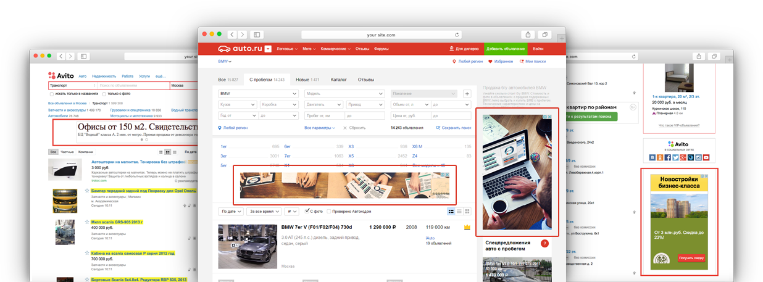The width and height of the screenshot is (763, 282).
Task: Open 'За все время' period dropdown
Action: [264, 211]
